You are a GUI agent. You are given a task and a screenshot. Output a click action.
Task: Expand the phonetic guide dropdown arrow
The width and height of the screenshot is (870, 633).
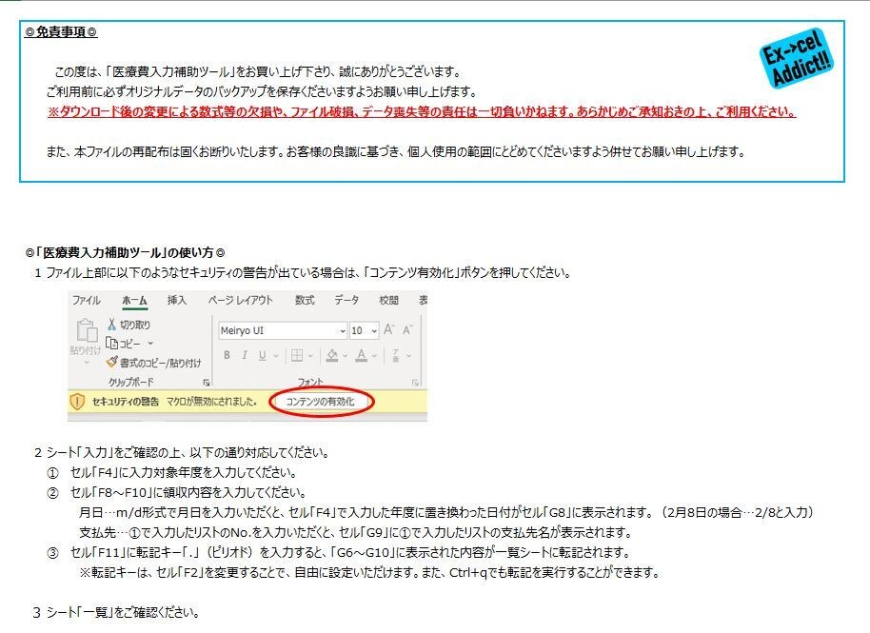tap(409, 356)
